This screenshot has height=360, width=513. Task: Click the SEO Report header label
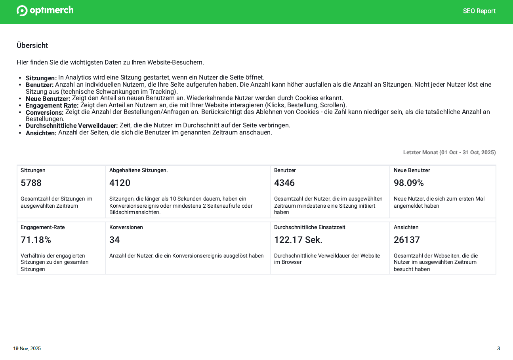tap(479, 11)
